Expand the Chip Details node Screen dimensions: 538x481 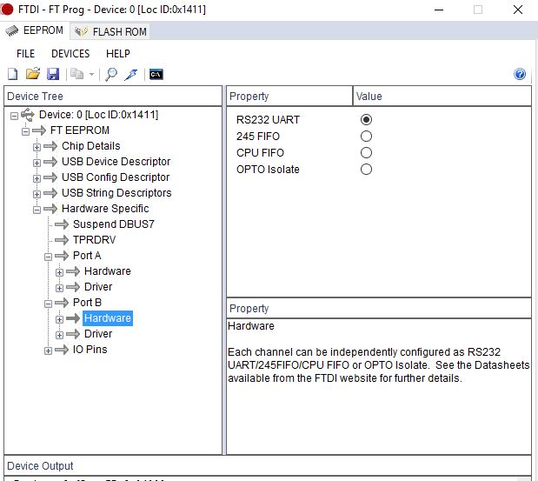click(x=37, y=147)
